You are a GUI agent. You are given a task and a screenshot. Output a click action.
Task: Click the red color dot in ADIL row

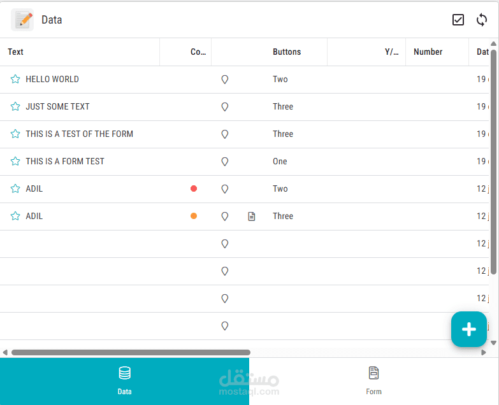(194, 188)
